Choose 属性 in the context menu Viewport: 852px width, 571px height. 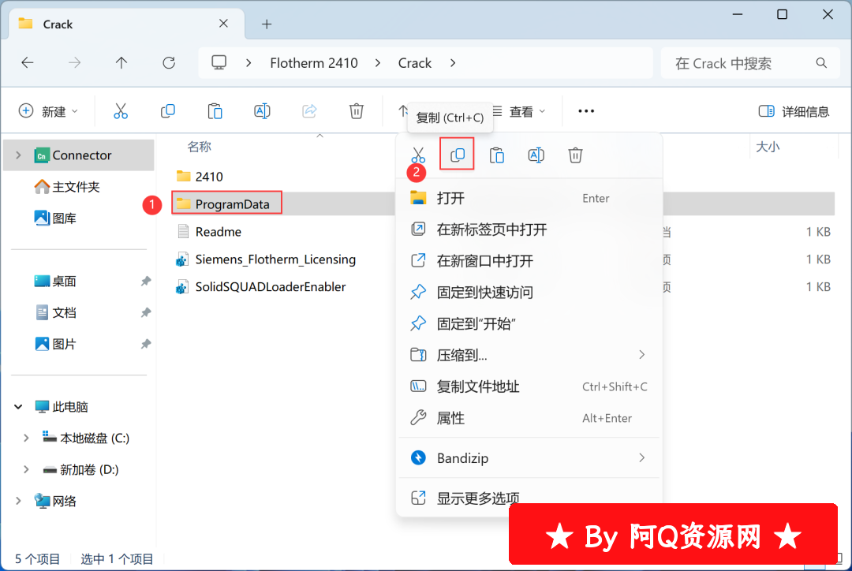point(529,418)
